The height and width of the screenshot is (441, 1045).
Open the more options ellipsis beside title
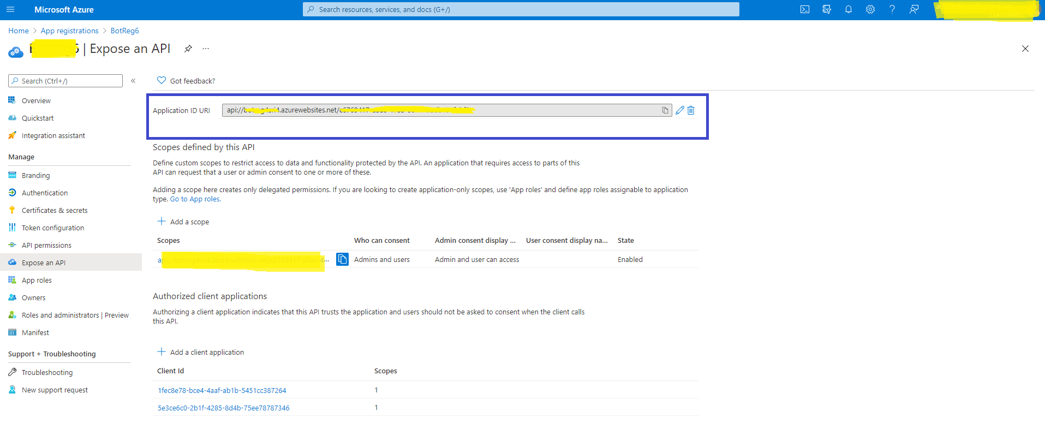206,49
